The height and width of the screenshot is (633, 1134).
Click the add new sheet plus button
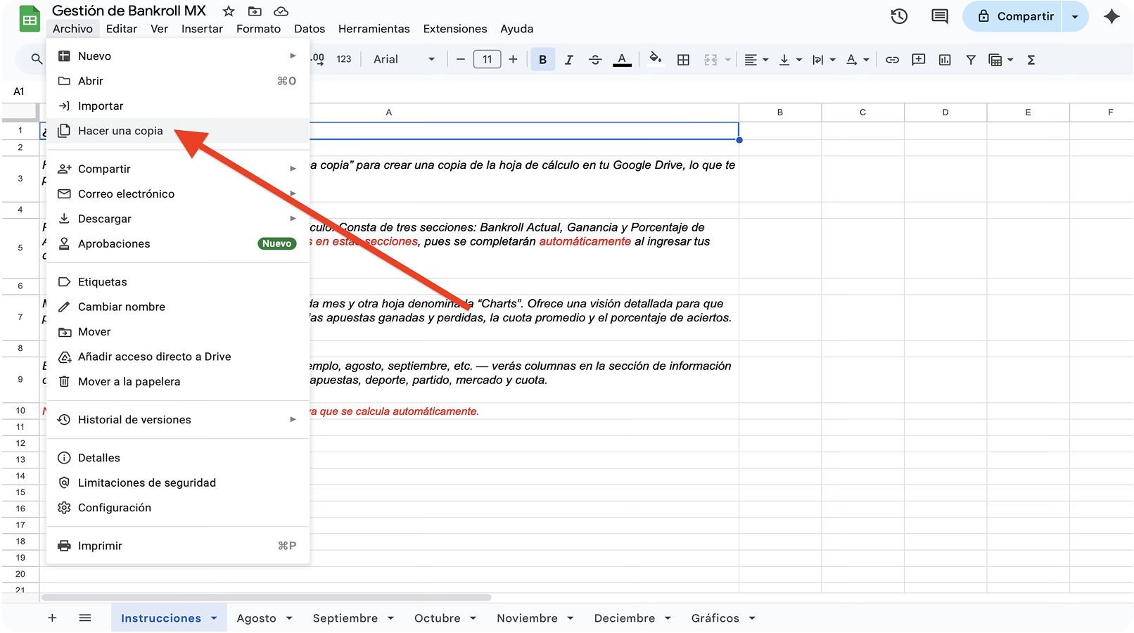[x=52, y=618]
